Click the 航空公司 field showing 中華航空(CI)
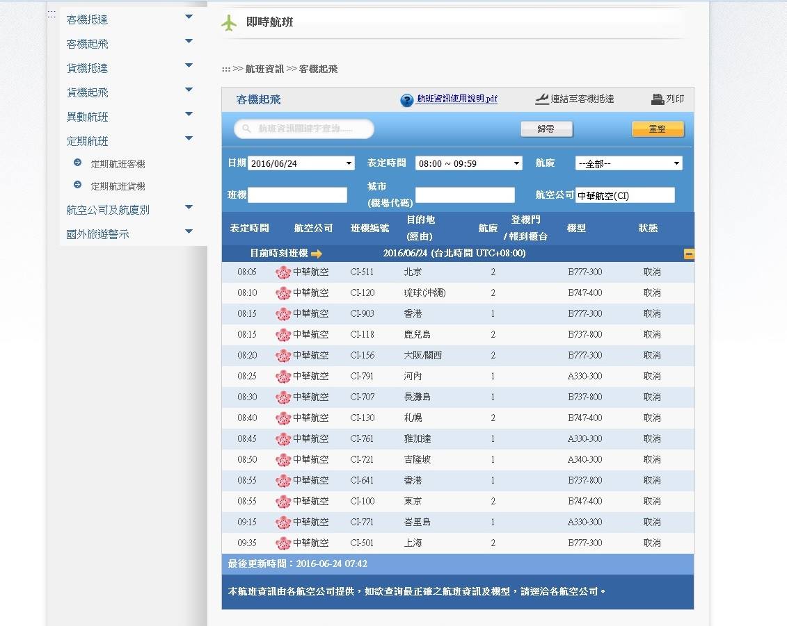 pyautogui.click(x=625, y=195)
